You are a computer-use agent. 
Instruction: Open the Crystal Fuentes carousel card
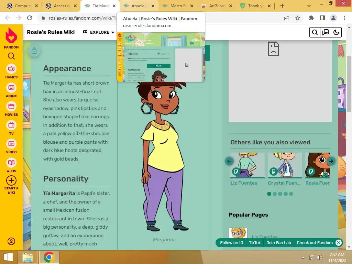285,169
